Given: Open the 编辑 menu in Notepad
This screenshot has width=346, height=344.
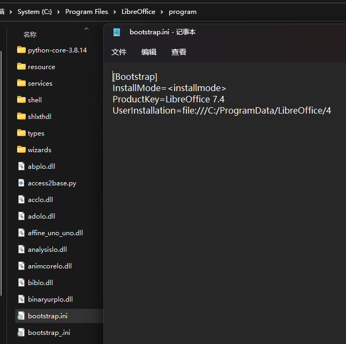Looking at the screenshot, I should (149, 52).
